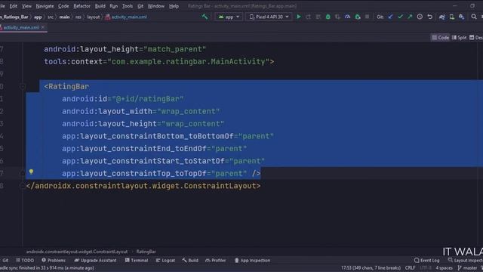Click the Git Push arrow icon
Screen dimensions: 483x272
click(x=410, y=17)
